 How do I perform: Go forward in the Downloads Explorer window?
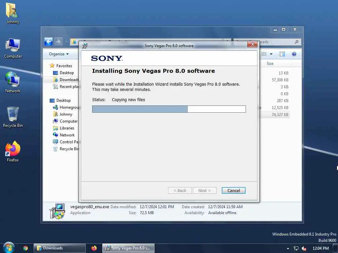tap(58, 41)
